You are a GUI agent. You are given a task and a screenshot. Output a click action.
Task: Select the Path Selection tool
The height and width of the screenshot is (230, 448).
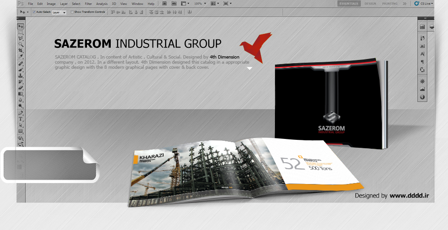(20, 125)
